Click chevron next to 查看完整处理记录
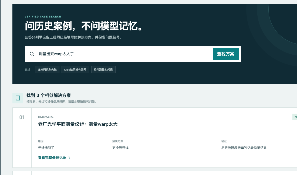Viewport: 297px width, 175px height. pyautogui.click(x=69, y=157)
